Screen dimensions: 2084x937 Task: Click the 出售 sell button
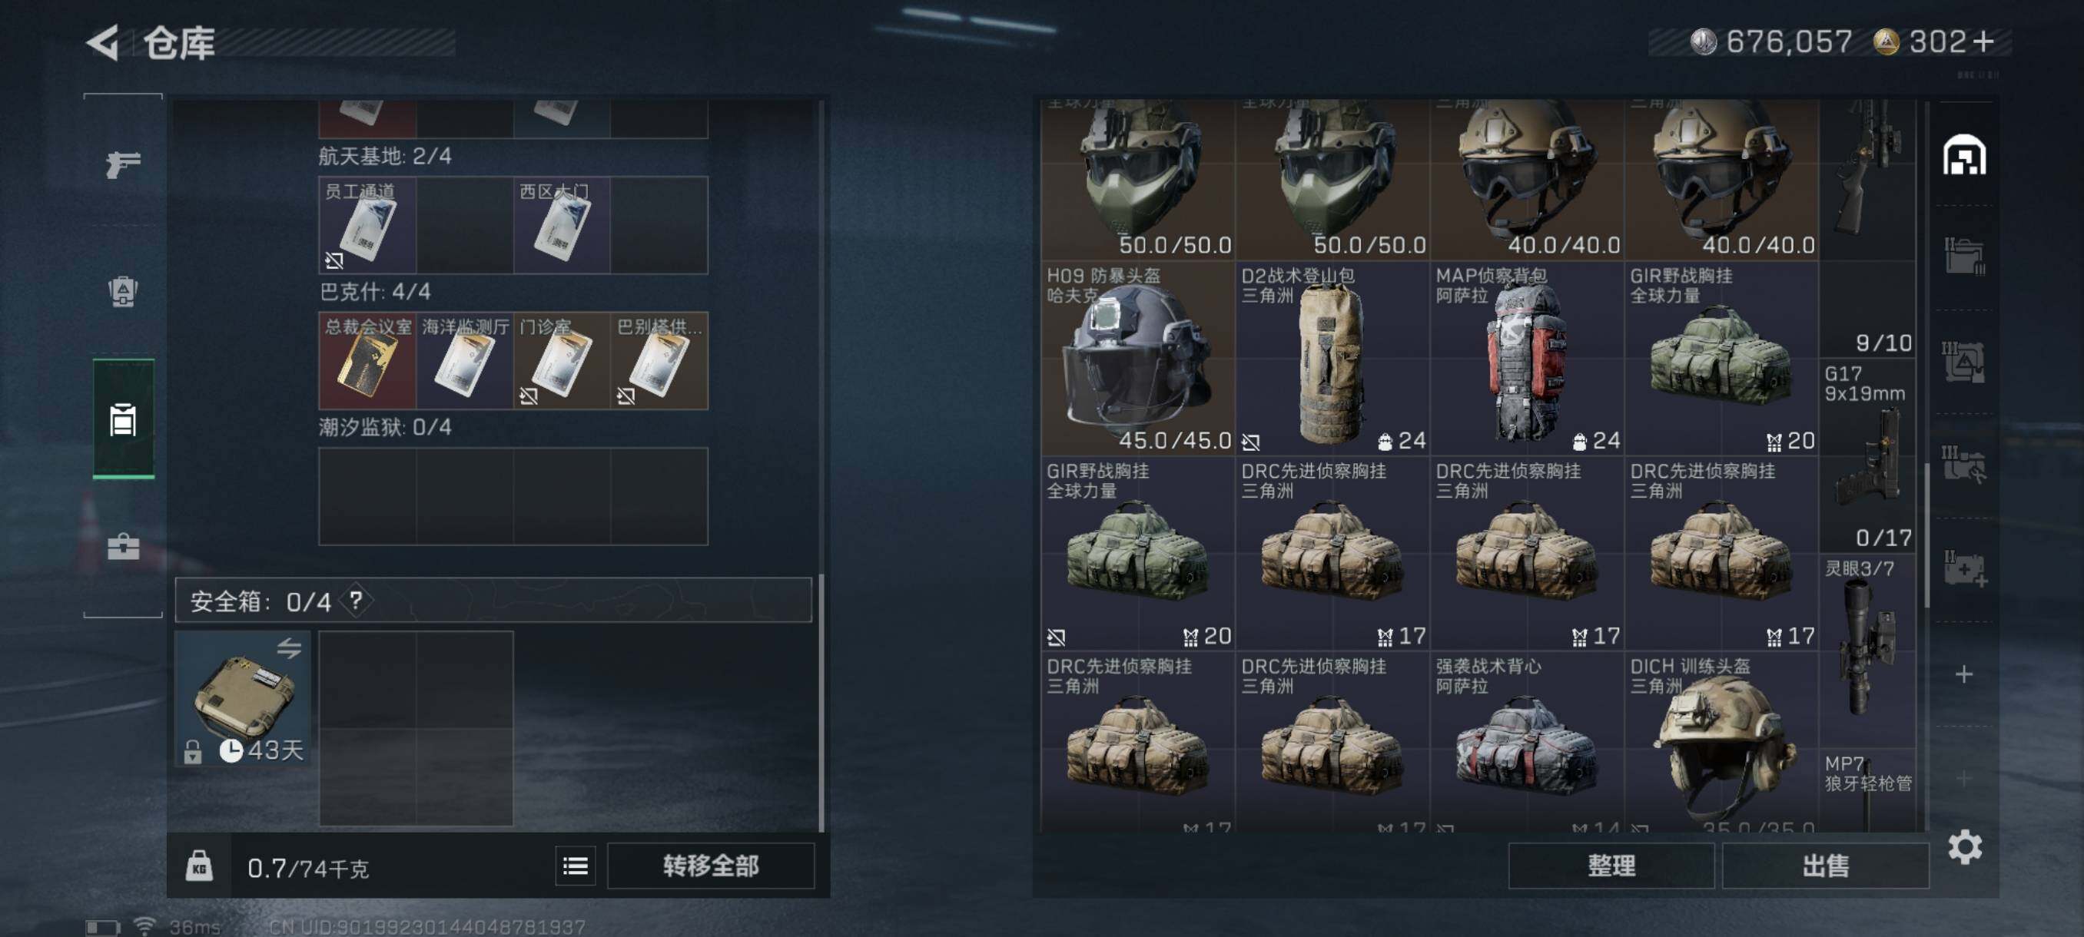tap(1825, 866)
